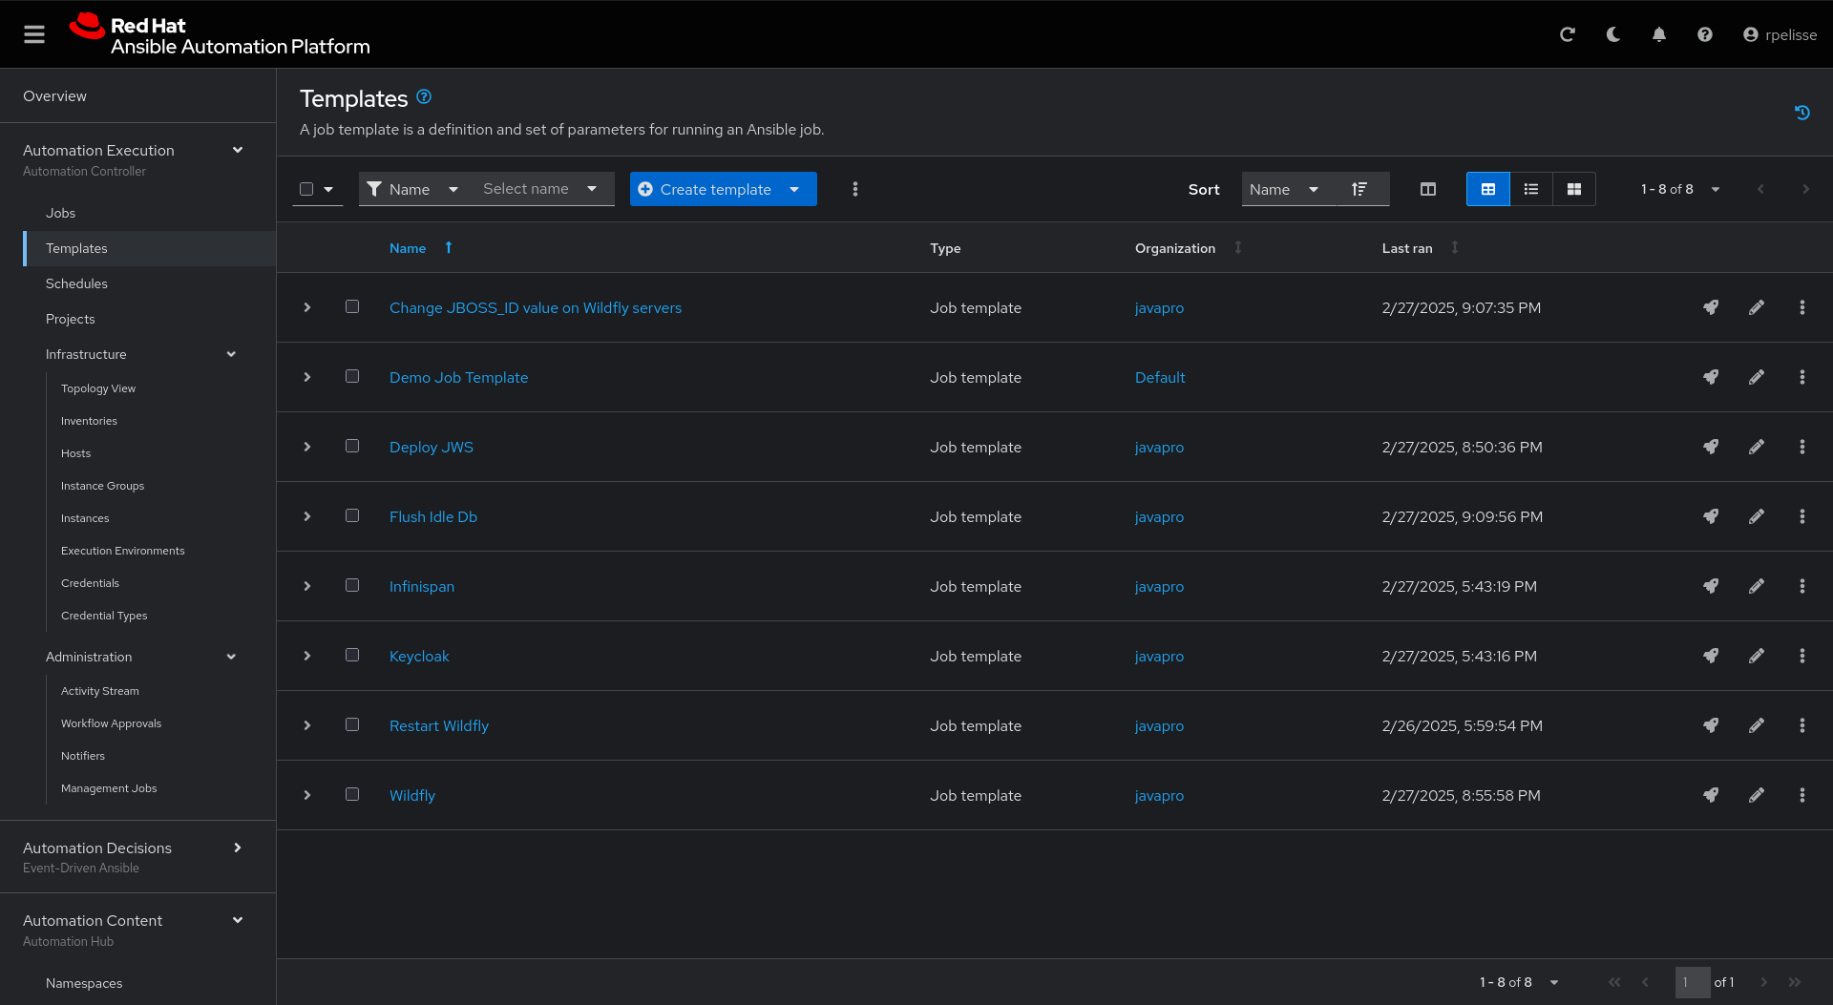Screen dimensions: 1833x1005
Task: Expand the Infinispan row details
Action: 307,586
